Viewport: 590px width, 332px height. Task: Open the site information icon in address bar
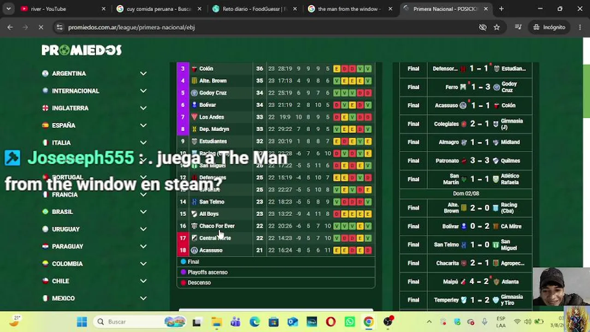click(x=59, y=27)
